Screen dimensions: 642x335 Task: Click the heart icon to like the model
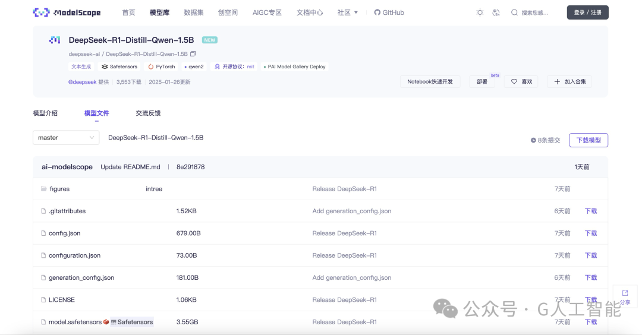click(514, 82)
